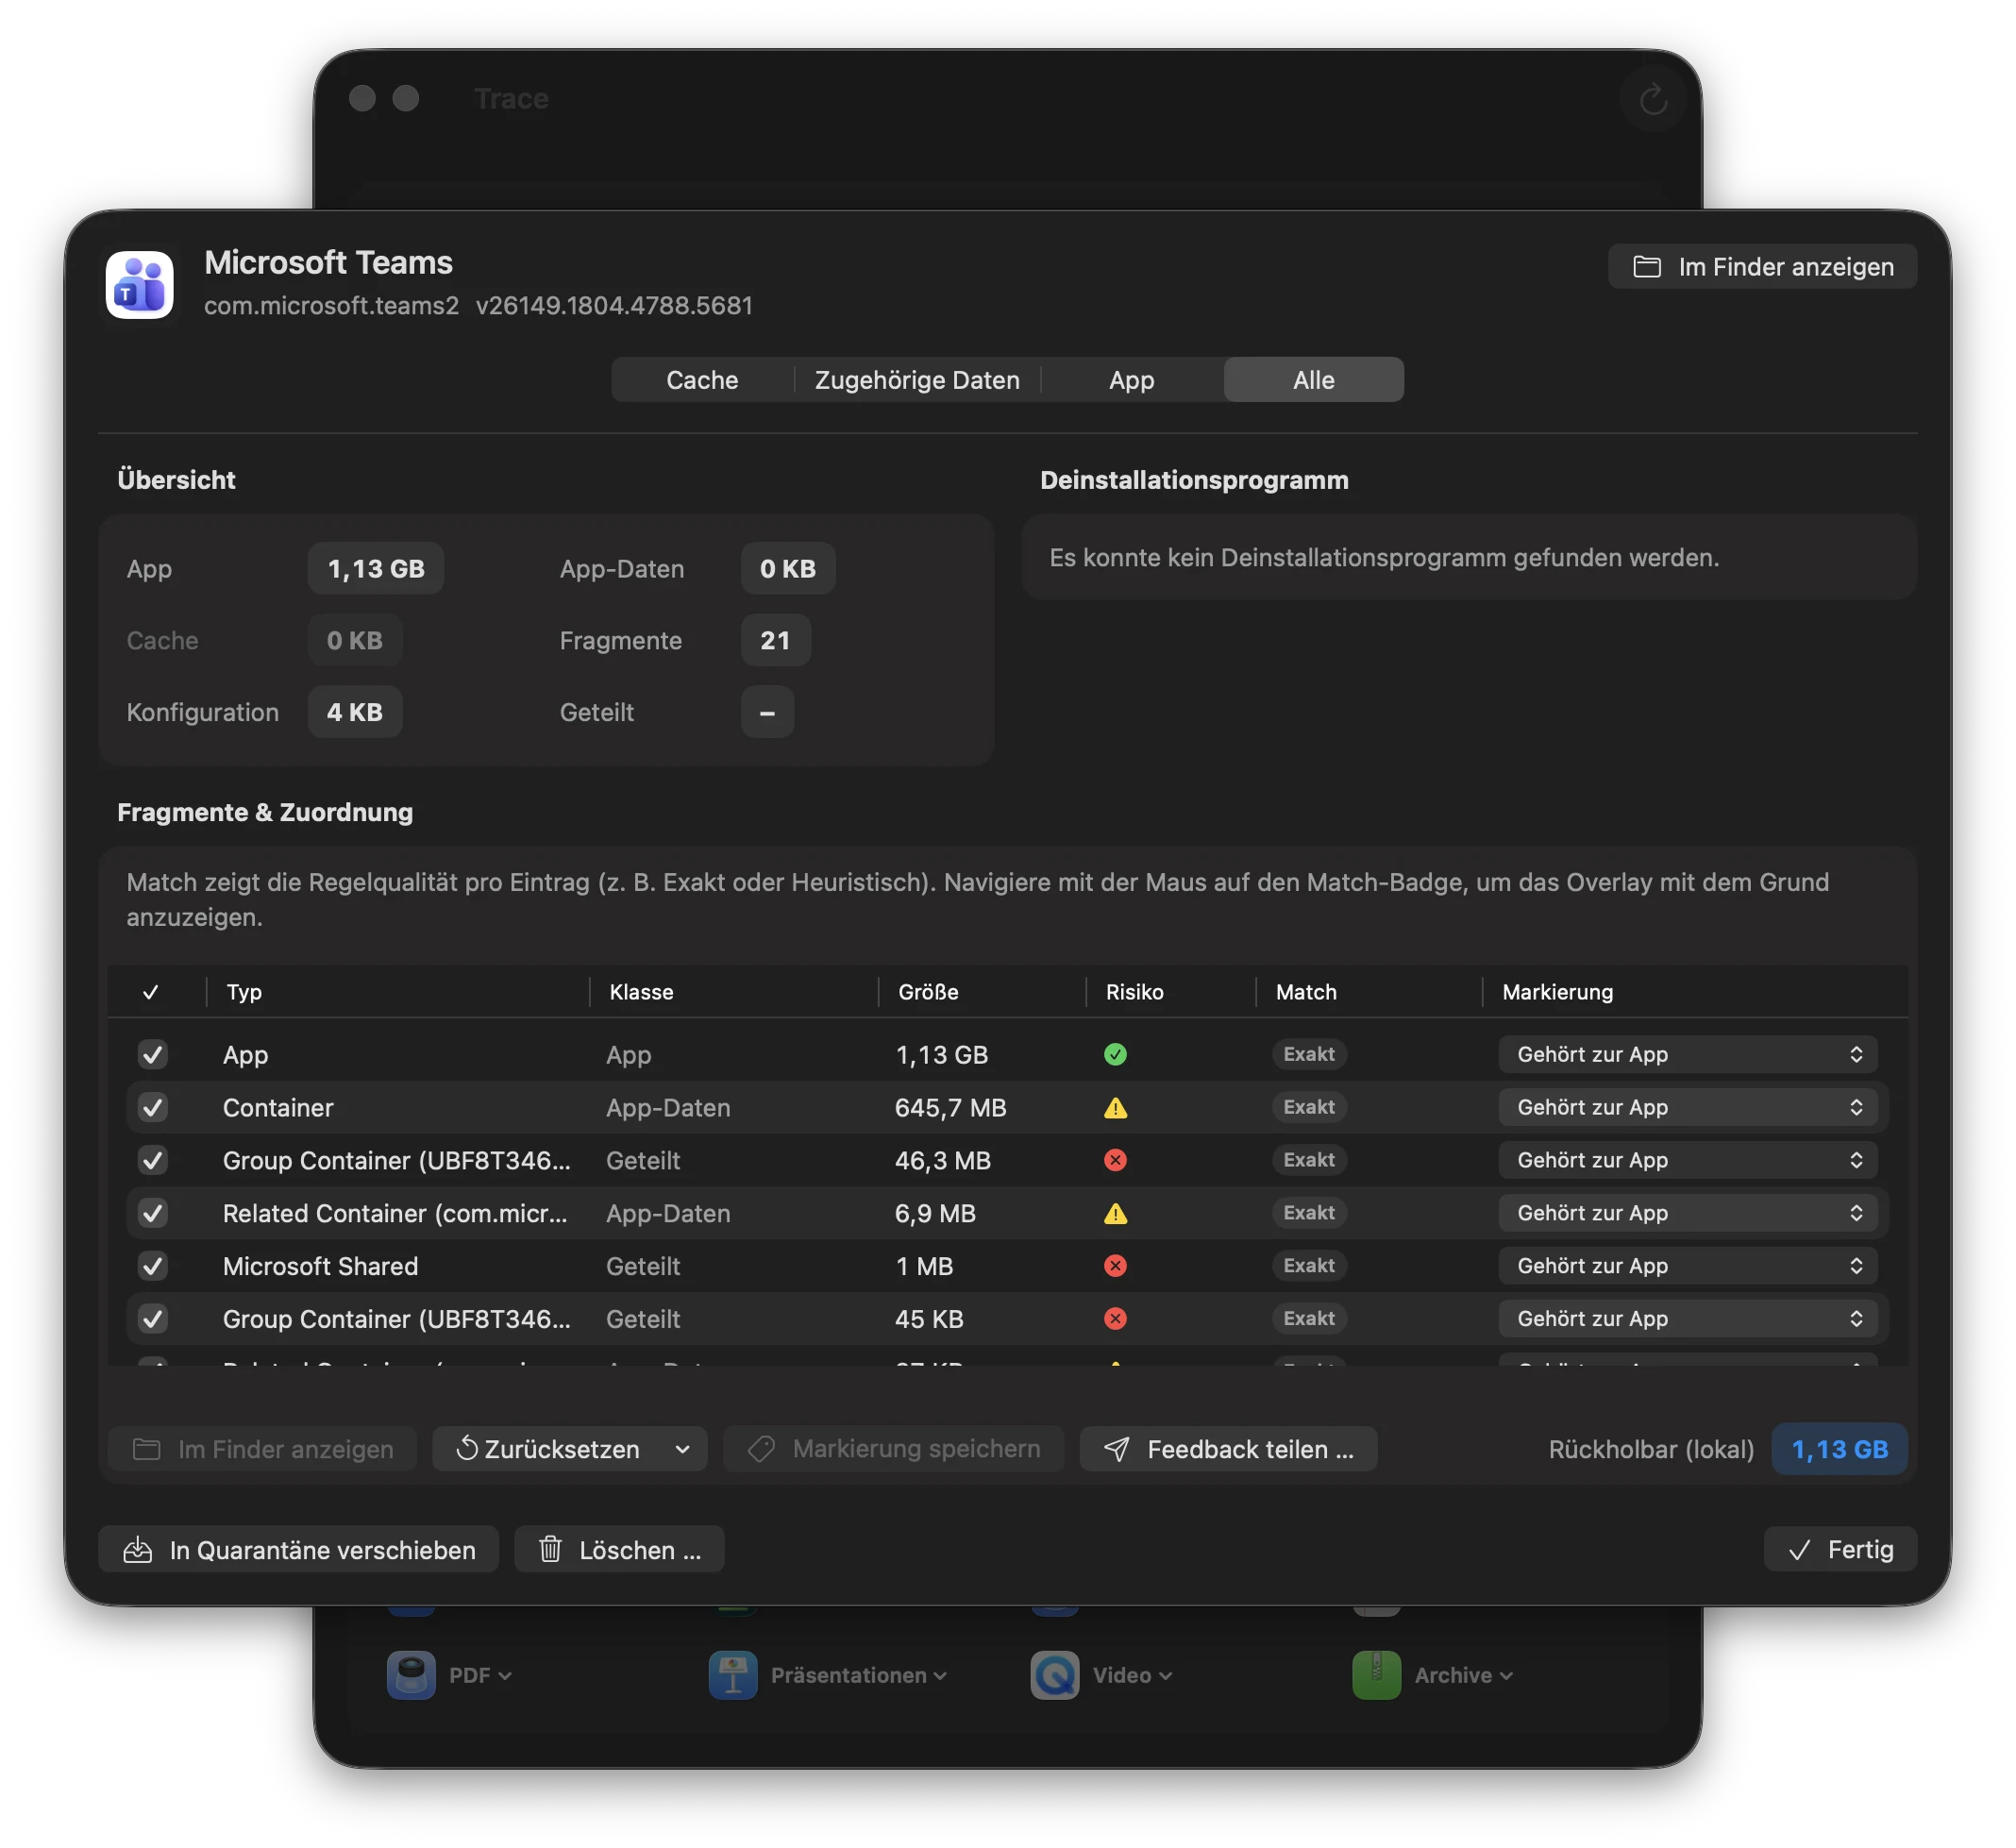Click Exakt match badge in App row
2016x1848 pixels.
tap(1309, 1054)
